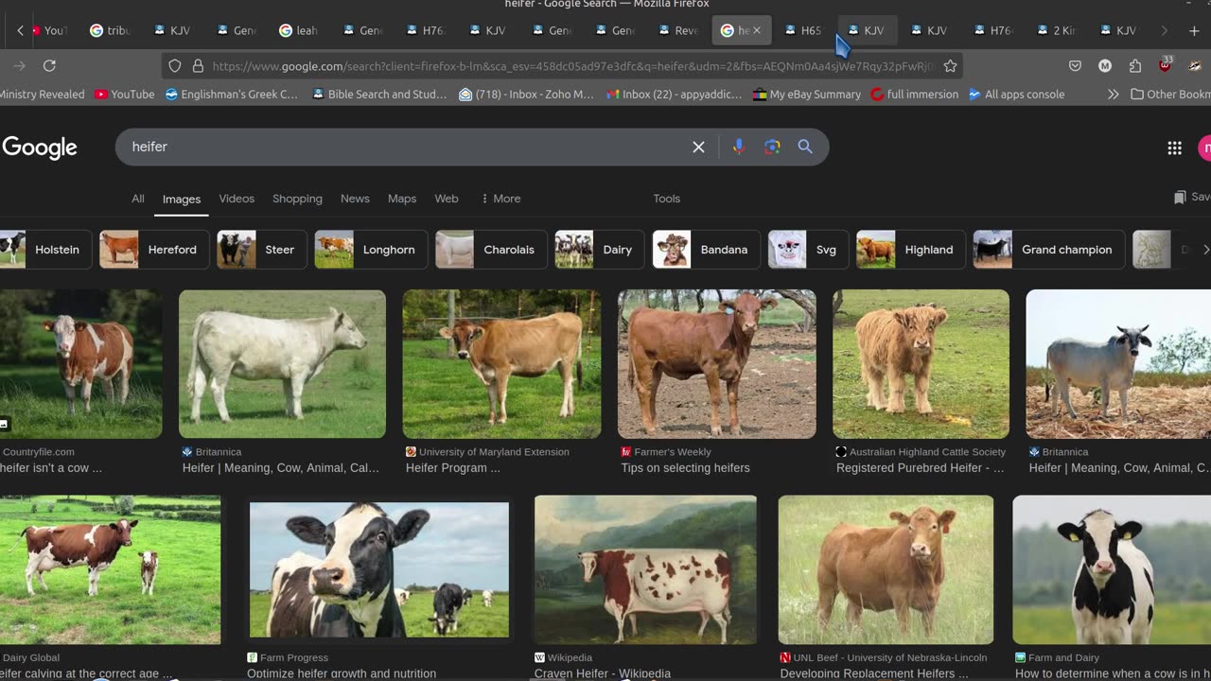The image size is (1211, 681).
Task: Filter images by the Highland chip
Action: (911, 250)
